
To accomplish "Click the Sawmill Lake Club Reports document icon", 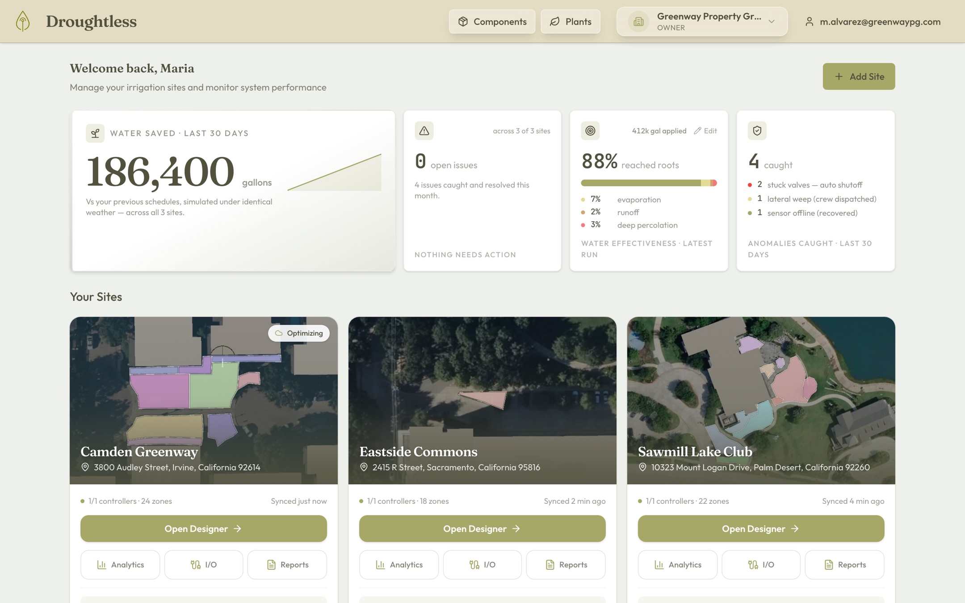I will pos(829,565).
